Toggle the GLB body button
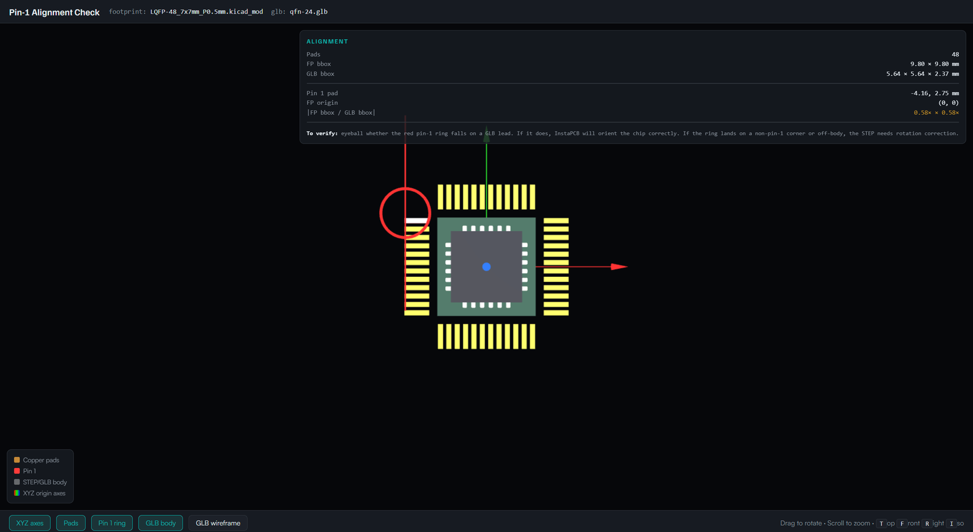The image size is (973, 532). [161, 523]
